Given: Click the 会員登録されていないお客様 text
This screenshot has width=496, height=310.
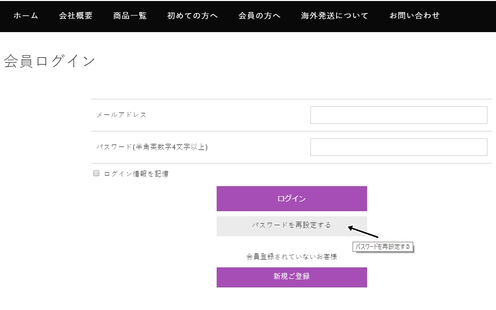Looking at the screenshot, I should (x=292, y=256).
